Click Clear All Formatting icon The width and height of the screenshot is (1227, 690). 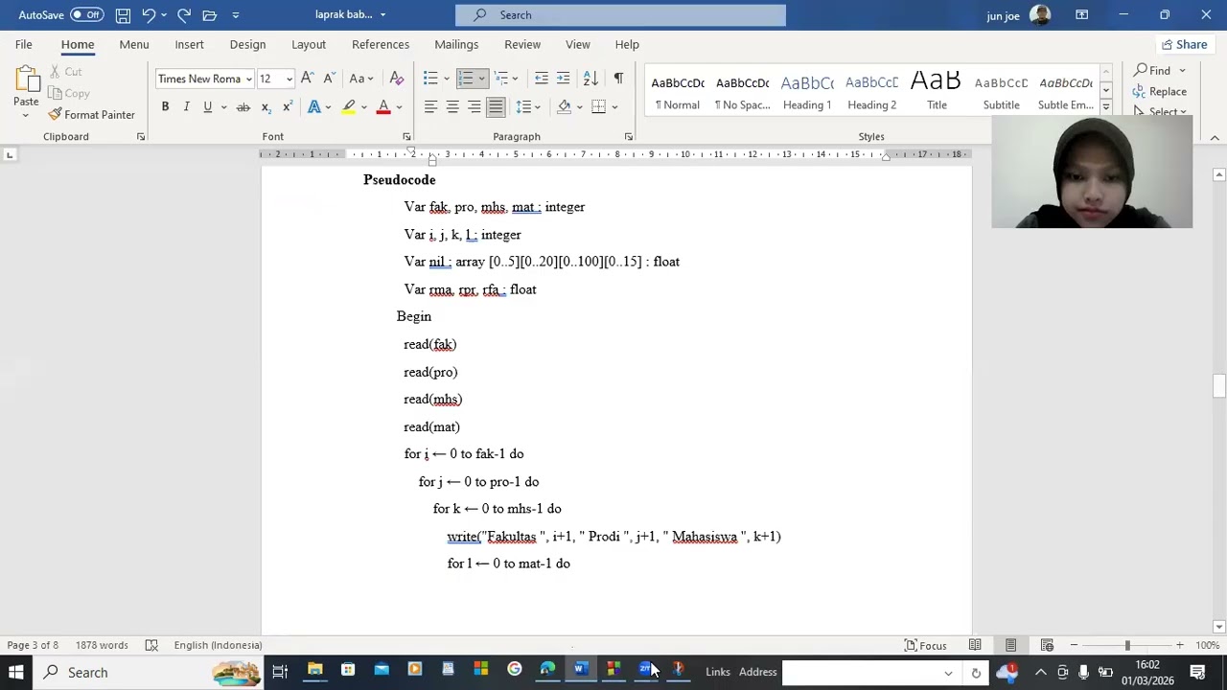point(396,79)
